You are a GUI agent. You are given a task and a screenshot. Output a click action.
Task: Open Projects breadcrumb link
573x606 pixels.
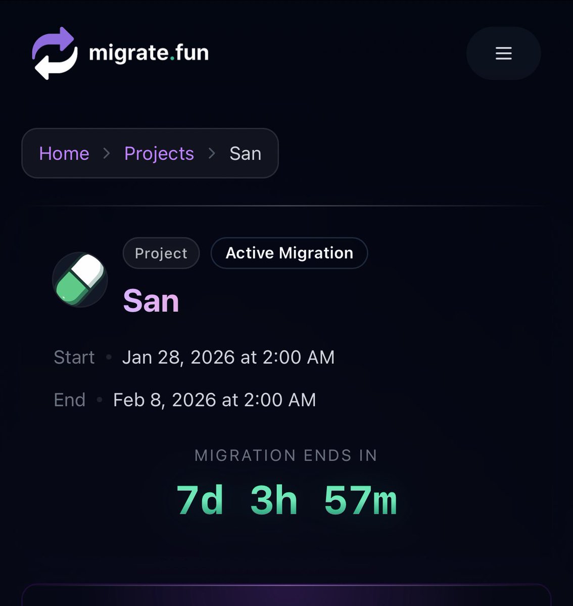(x=159, y=154)
